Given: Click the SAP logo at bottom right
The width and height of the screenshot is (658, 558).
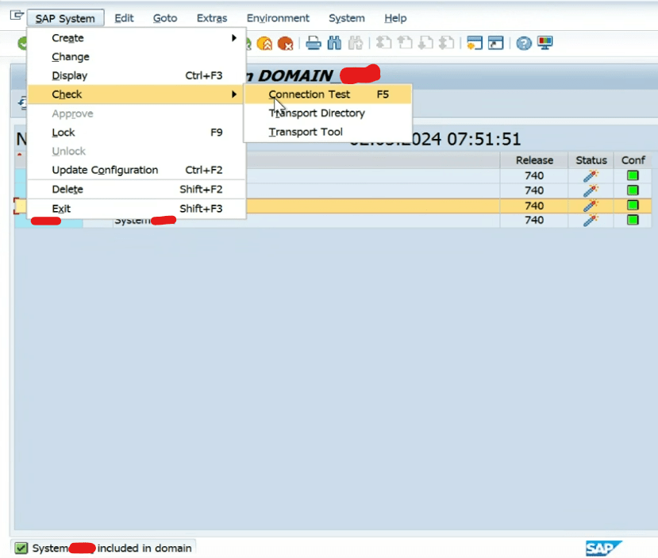Looking at the screenshot, I should [x=603, y=548].
